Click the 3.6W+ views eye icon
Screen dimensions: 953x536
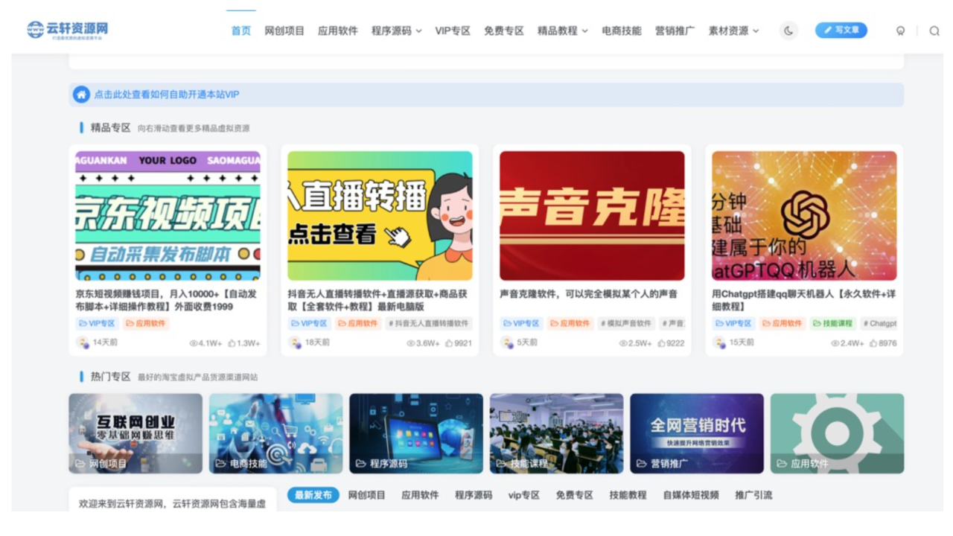pyautogui.click(x=410, y=343)
